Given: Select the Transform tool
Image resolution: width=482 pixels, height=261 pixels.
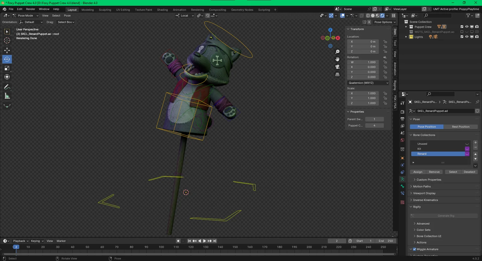Looking at the screenshot, I should (x=7, y=77).
